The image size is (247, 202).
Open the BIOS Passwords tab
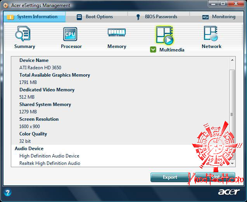coord(158,17)
